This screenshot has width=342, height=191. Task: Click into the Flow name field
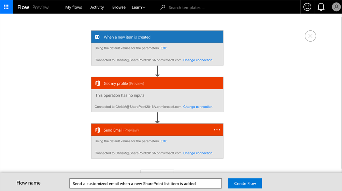145,183
